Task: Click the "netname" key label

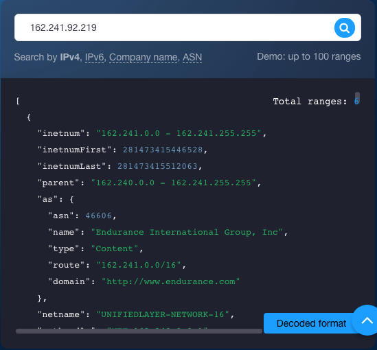Action: [x=61, y=315]
